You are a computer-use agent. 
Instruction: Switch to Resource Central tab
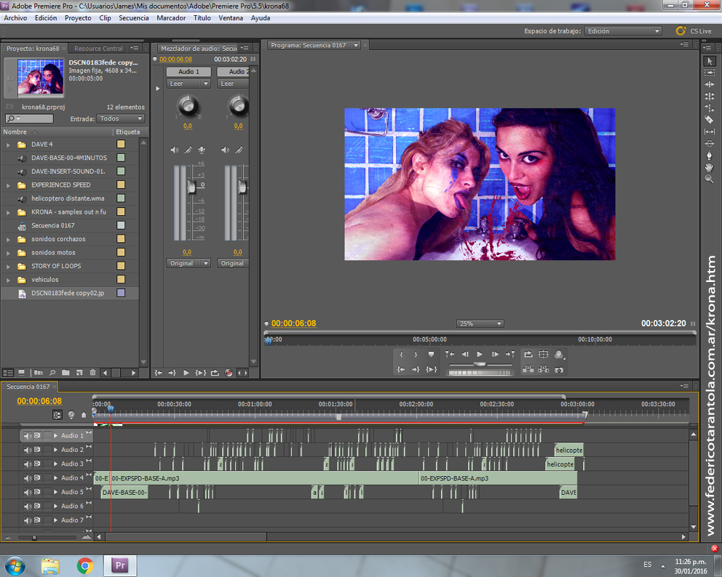click(x=98, y=49)
